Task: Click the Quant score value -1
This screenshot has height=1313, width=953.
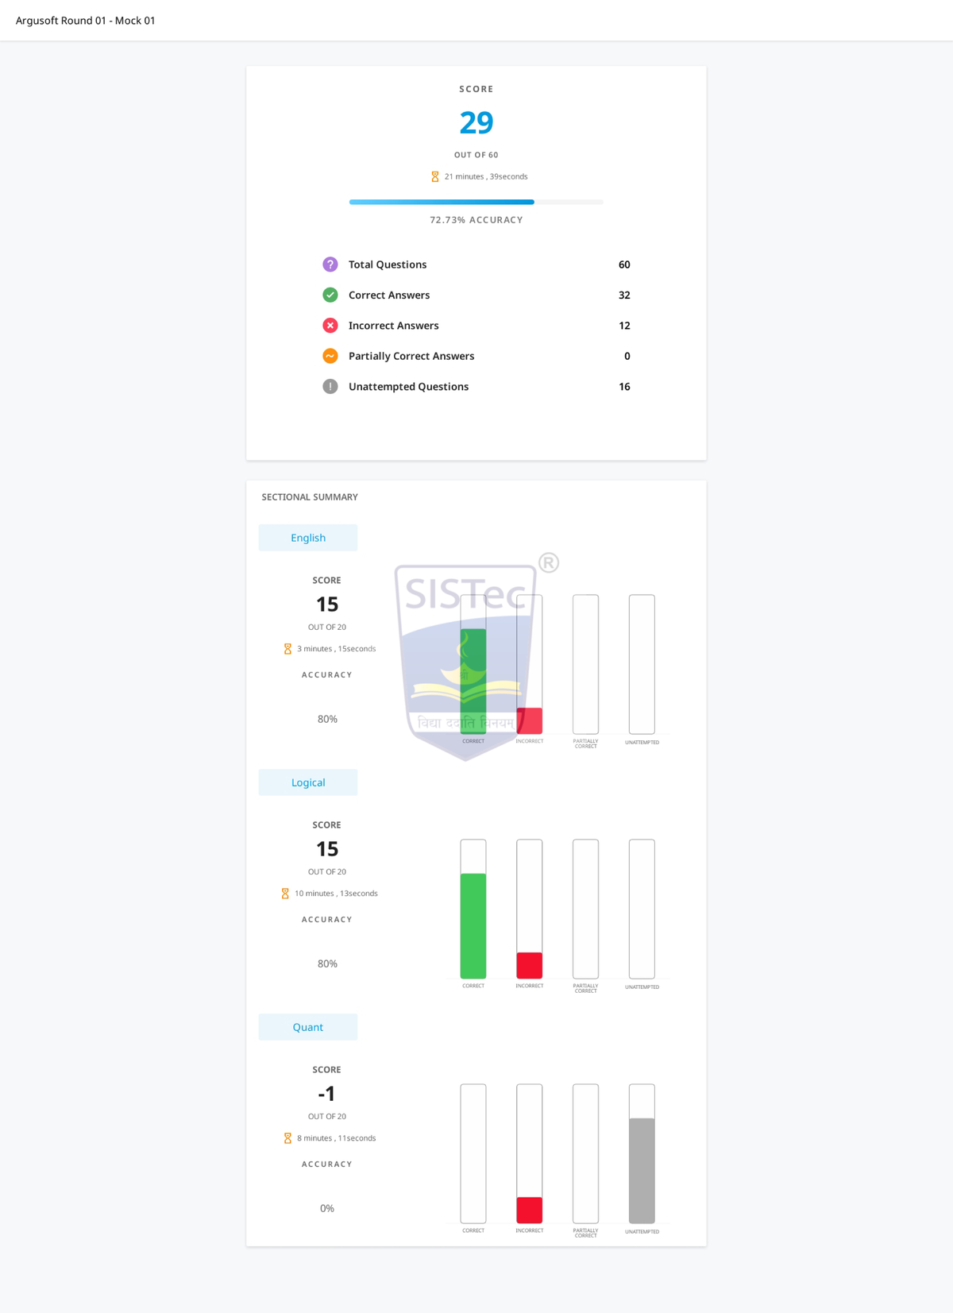Action: 326,1094
